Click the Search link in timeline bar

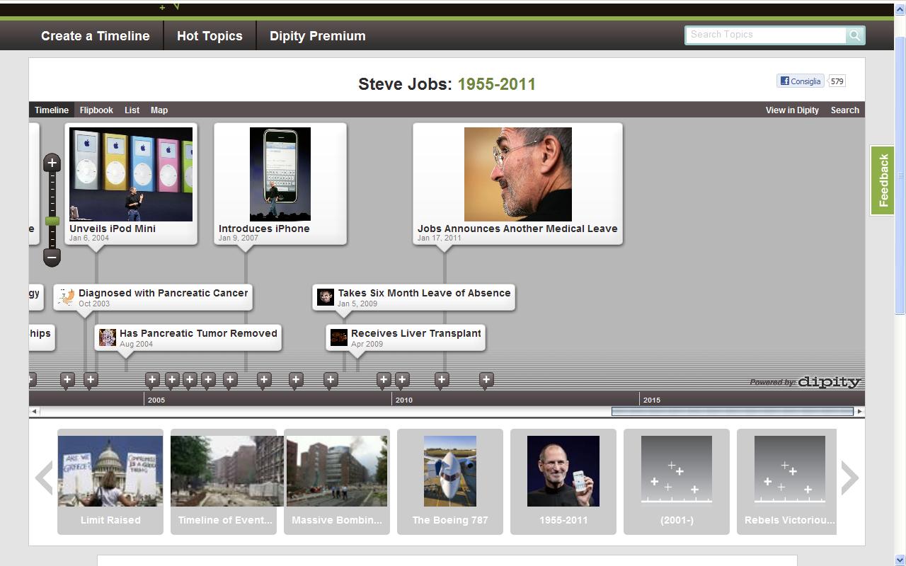tap(845, 110)
